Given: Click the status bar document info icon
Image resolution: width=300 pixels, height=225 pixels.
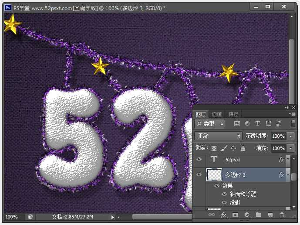Looking at the screenshot, I should tap(30, 217).
